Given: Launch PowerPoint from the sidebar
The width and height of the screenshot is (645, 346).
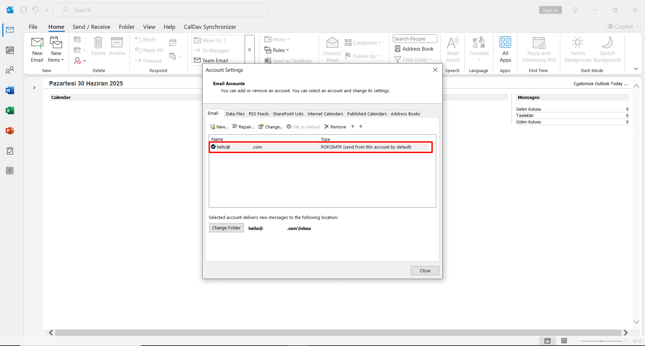Looking at the screenshot, I should [10, 131].
